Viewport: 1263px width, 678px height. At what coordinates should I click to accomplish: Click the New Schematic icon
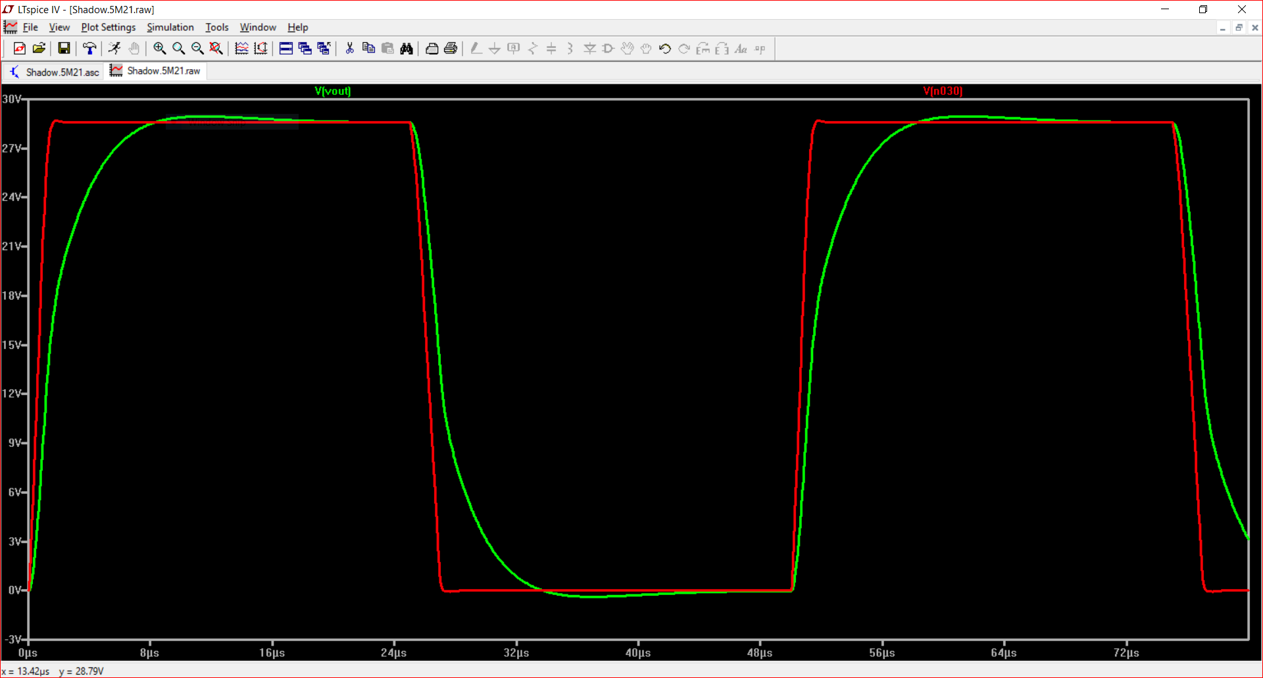[x=20, y=48]
